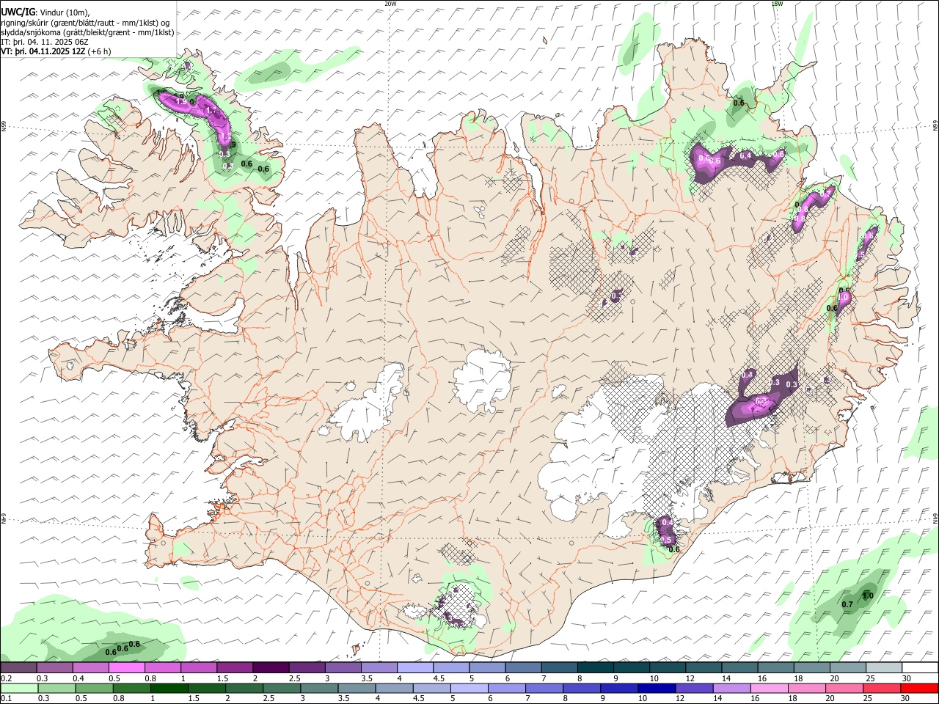The image size is (939, 704).
Task: Select the 'VT: þri. 04.11.2025 12Z' valid time
Action: click(43, 51)
